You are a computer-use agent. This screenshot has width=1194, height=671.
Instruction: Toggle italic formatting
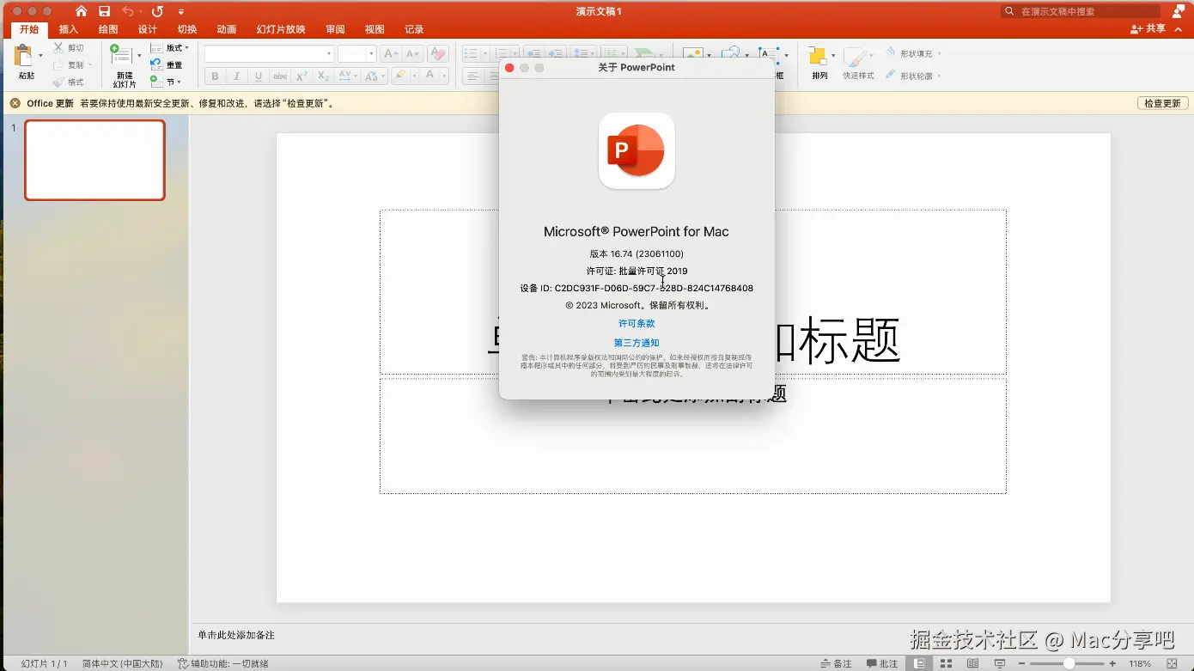[236, 76]
